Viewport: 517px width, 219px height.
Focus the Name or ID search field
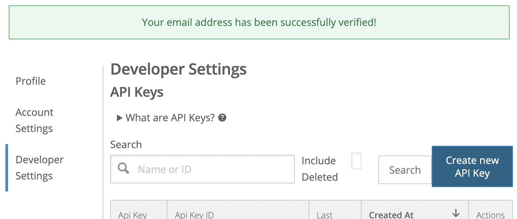(x=202, y=169)
